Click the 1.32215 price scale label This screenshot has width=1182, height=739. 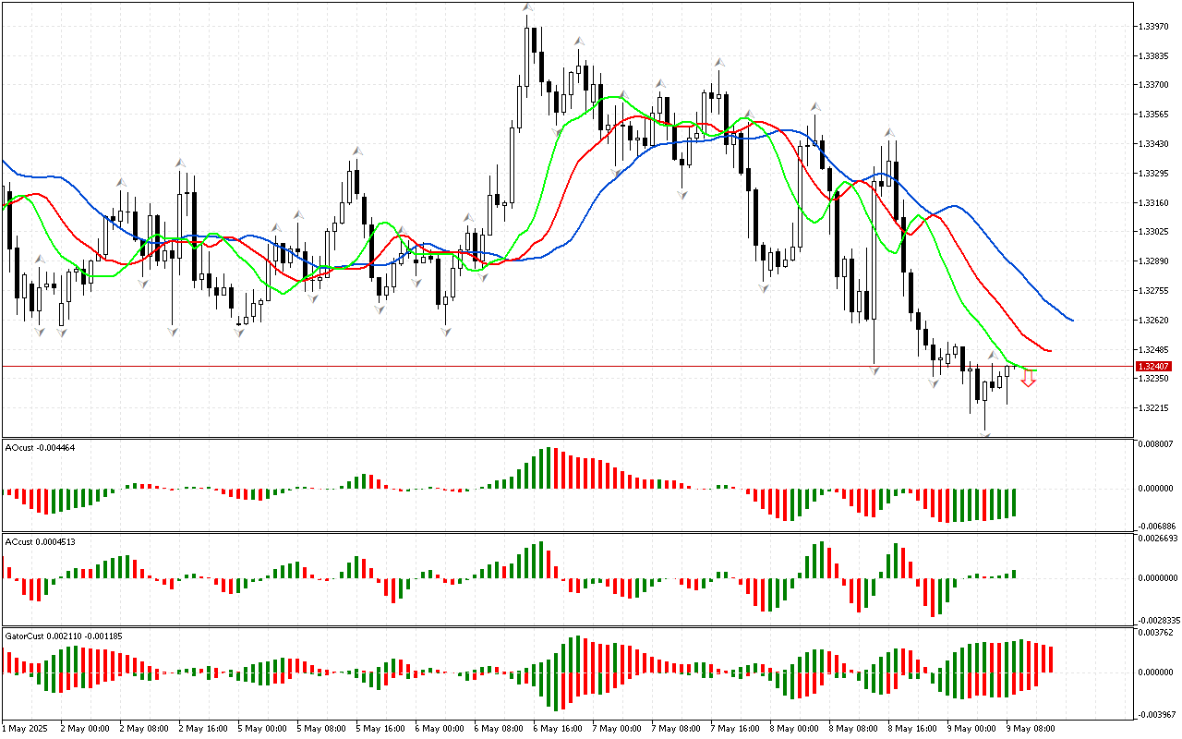point(1156,407)
